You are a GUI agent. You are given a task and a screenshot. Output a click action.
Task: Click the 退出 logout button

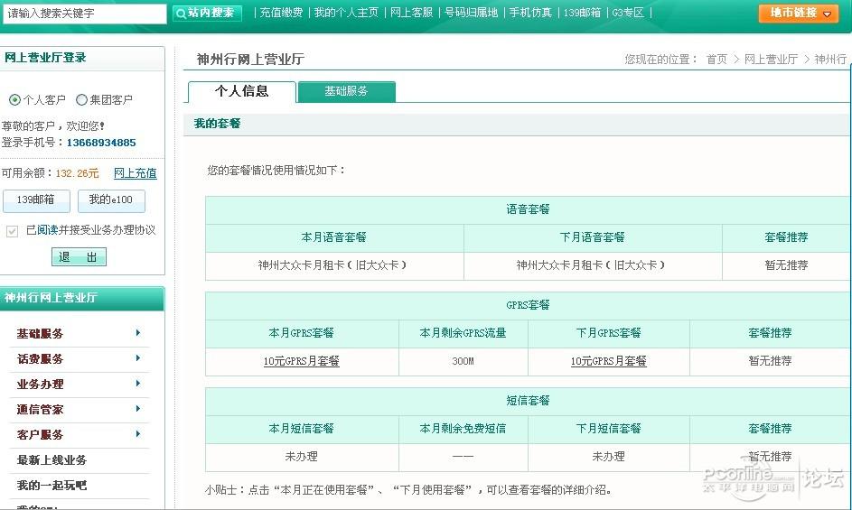coord(79,257)
